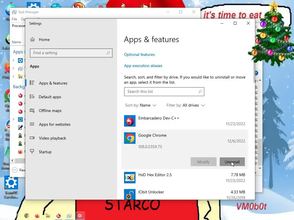The image size is (294, 220).
Task: Click the Settings gear on taskbar
Action: [80, 216]
